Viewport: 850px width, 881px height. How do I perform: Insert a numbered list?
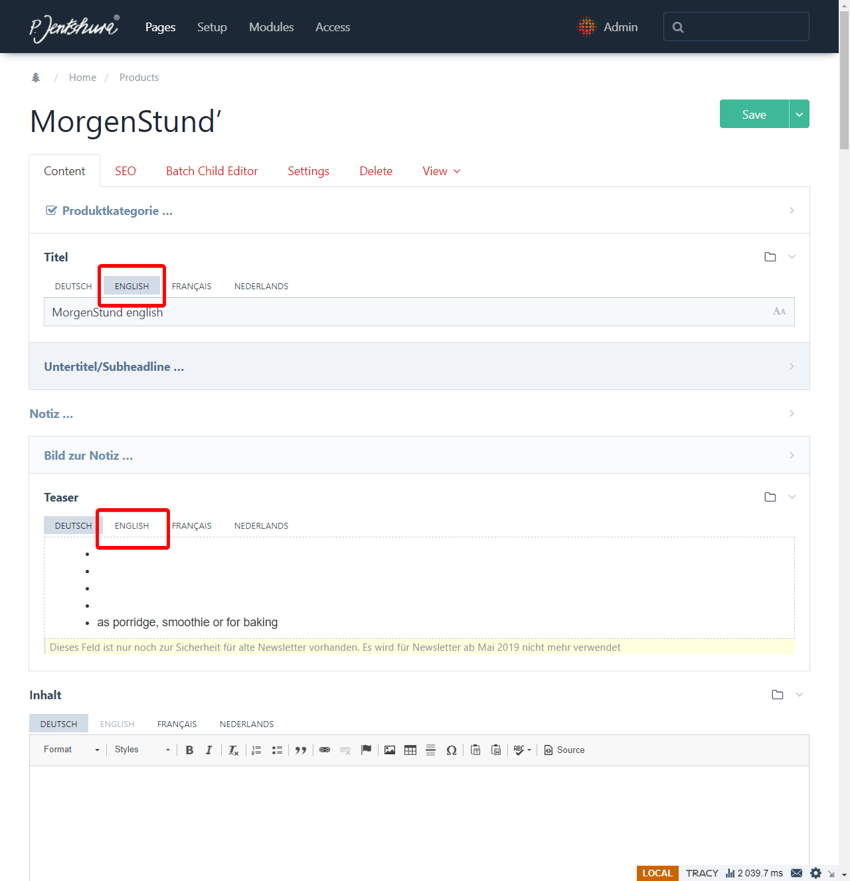pos(256,750)
